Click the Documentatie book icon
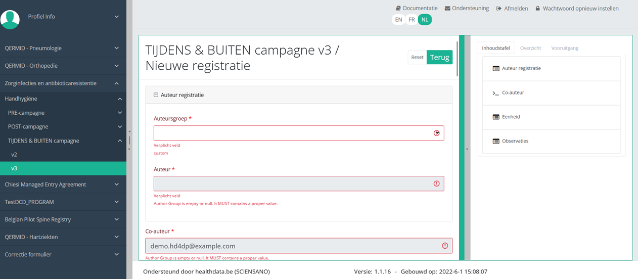638x279 pixels. point(398,9)
